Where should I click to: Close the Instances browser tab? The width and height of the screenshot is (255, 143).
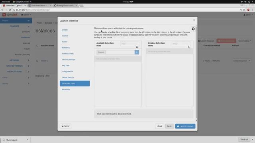pyautogui.click(x=25, y=6)
